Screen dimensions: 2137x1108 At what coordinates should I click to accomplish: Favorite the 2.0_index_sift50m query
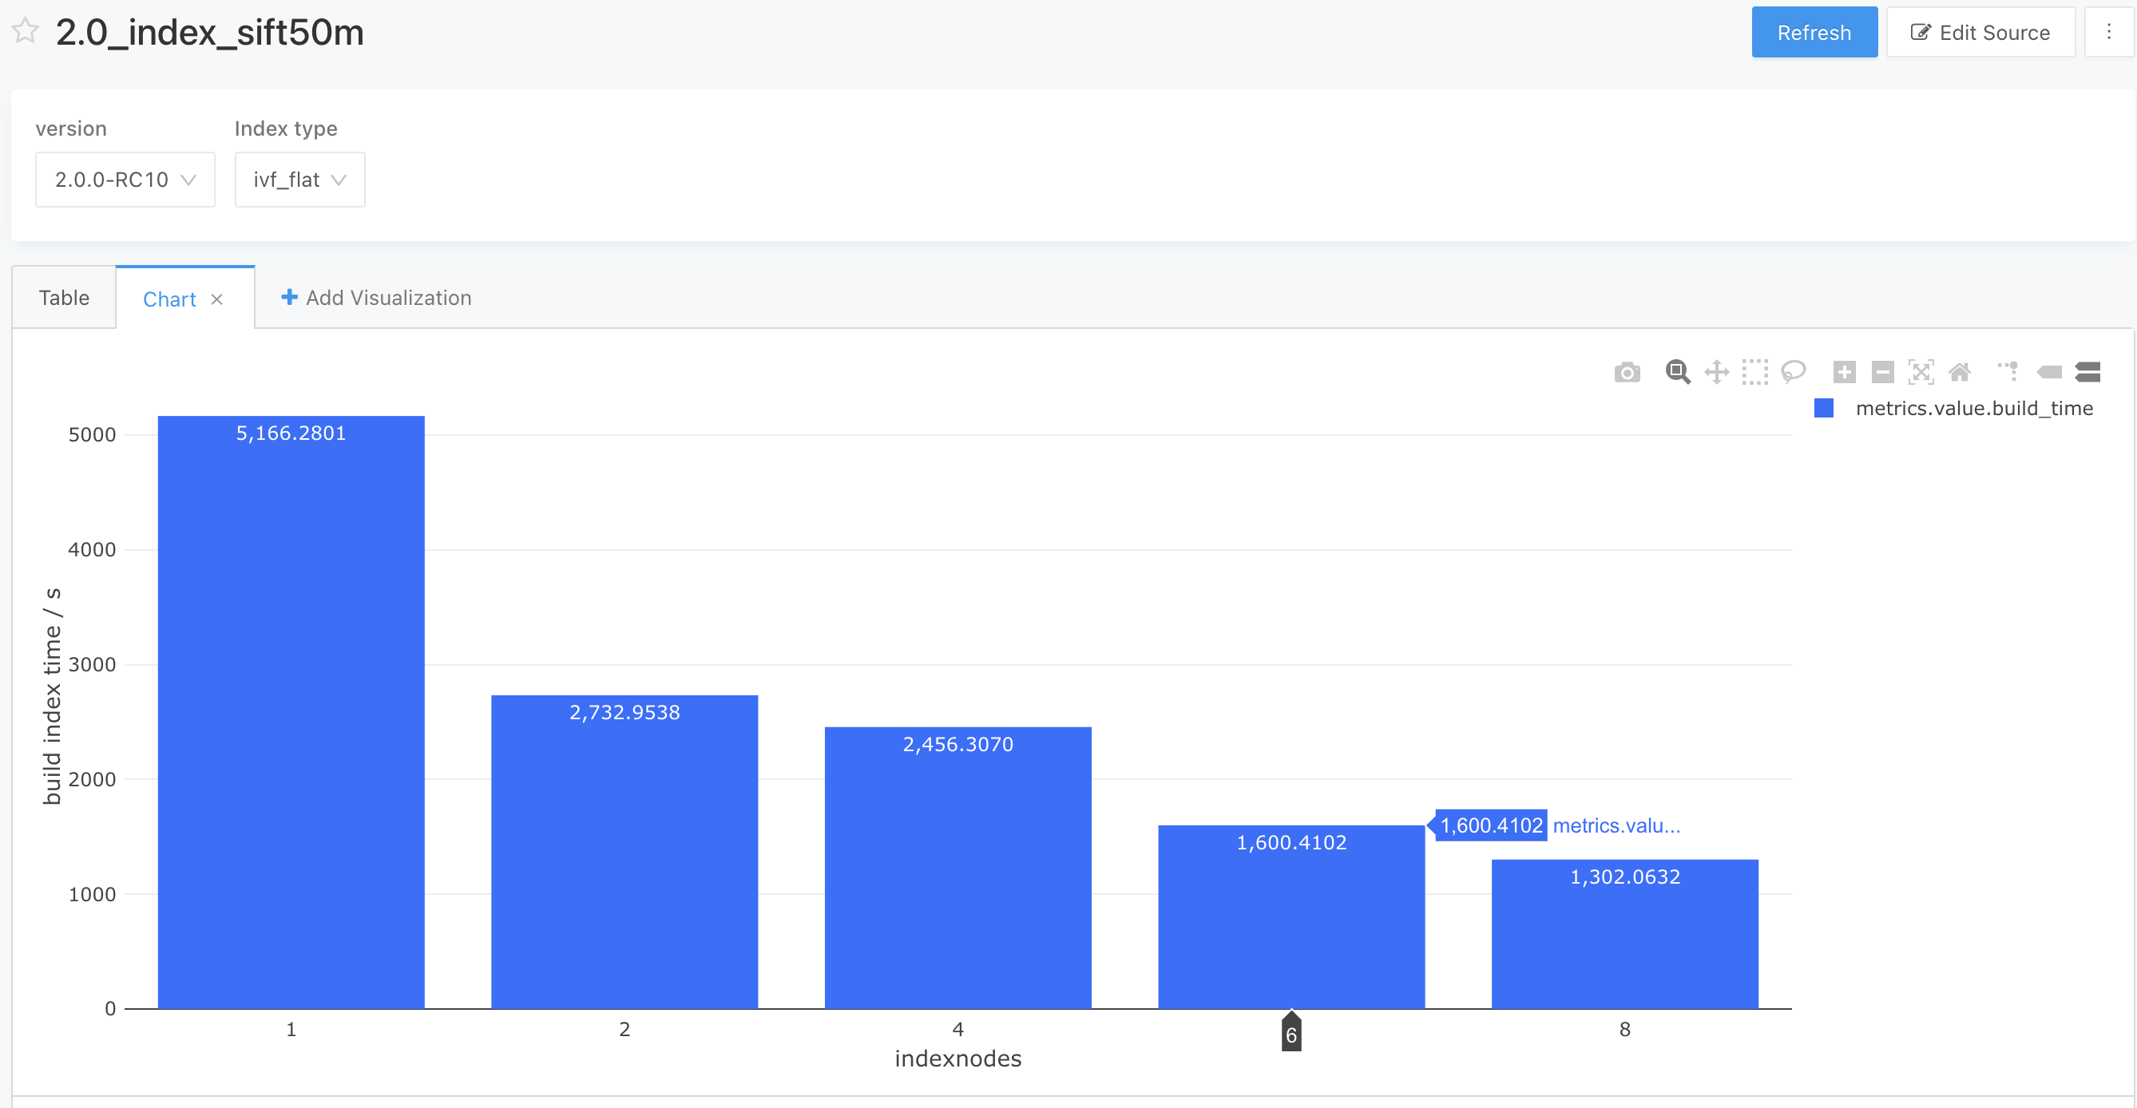[25, 30]
